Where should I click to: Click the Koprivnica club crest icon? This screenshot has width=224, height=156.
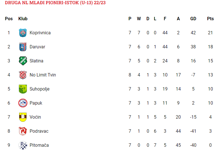click(x=23, y=33)
